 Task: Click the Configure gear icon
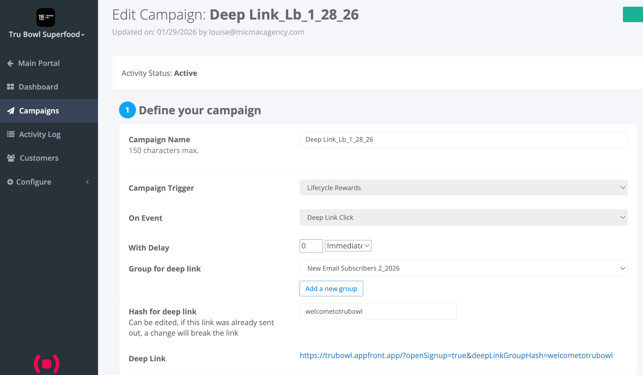[x=10, y=182]
